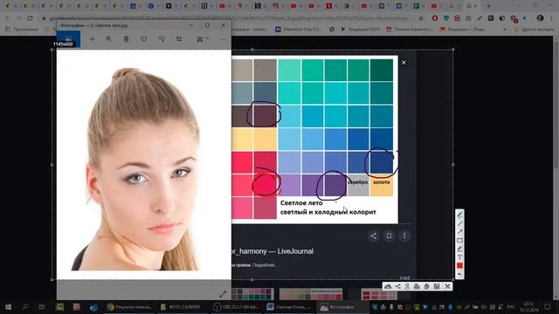
Task: Switch to the Chrome window on the taskbar
Action: coord(130,307)
